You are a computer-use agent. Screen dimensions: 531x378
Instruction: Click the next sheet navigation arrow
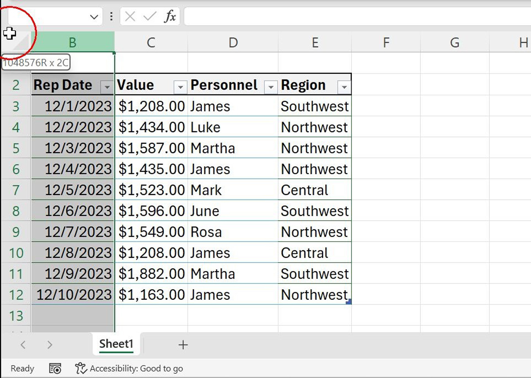tap(50, 345)
